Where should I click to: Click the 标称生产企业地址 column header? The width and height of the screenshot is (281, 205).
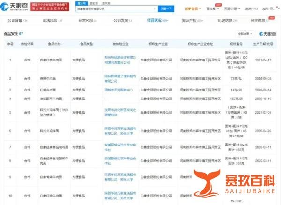[200, 44]
